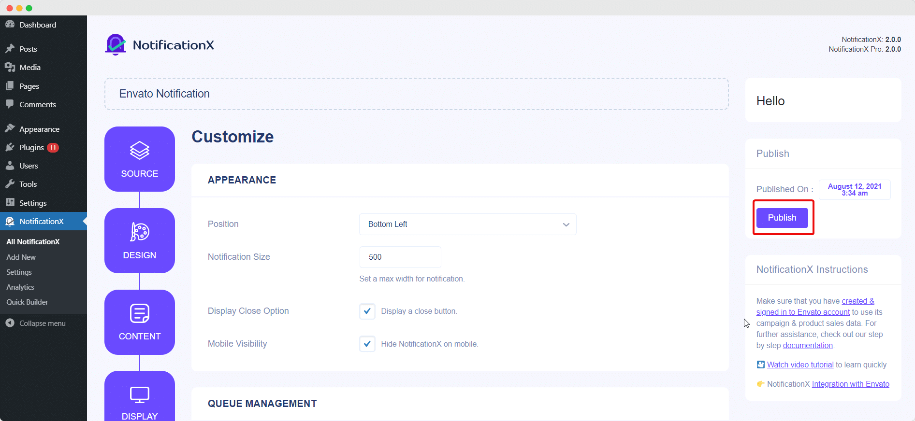Click the 'Set a max width for notification.' hint
The image size is (915, 421).
point(412,279)
